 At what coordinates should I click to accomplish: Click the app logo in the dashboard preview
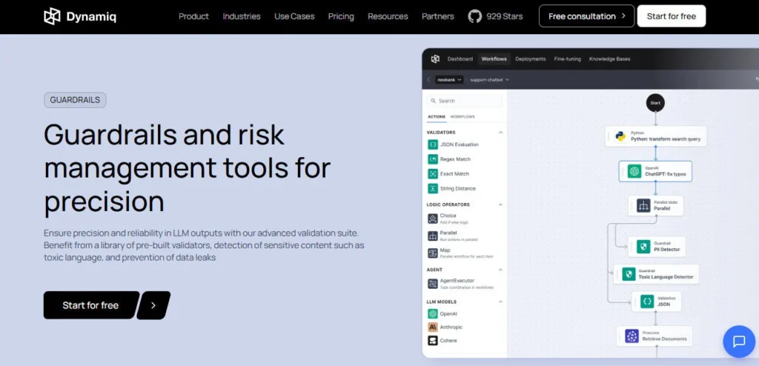pyautogui.click(x=435, y=59)
